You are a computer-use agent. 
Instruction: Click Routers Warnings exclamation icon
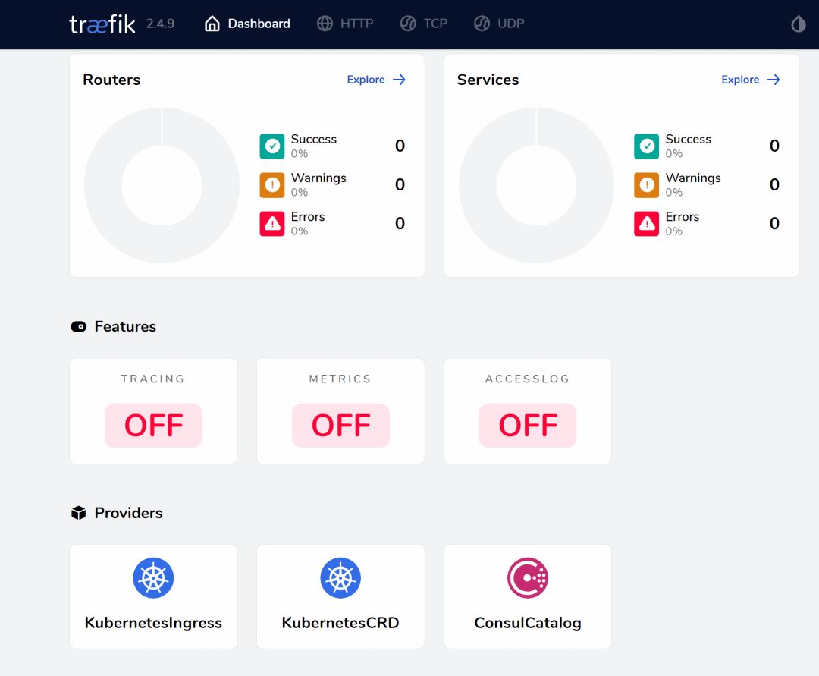click(272, 185)
